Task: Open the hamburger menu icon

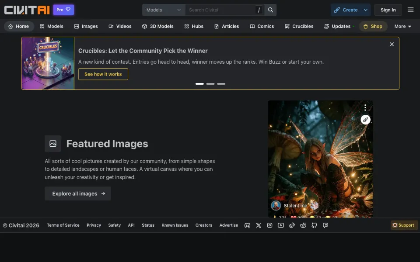Action: 410,10
